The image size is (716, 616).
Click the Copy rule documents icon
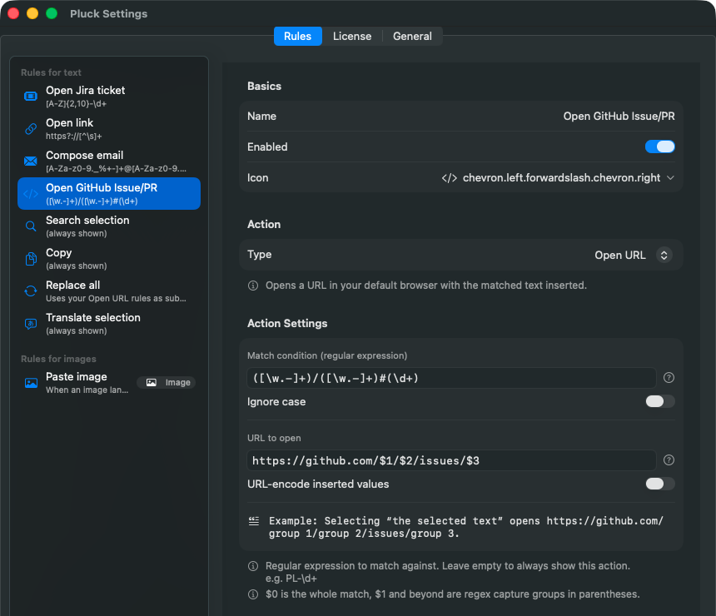coord(31,258)
